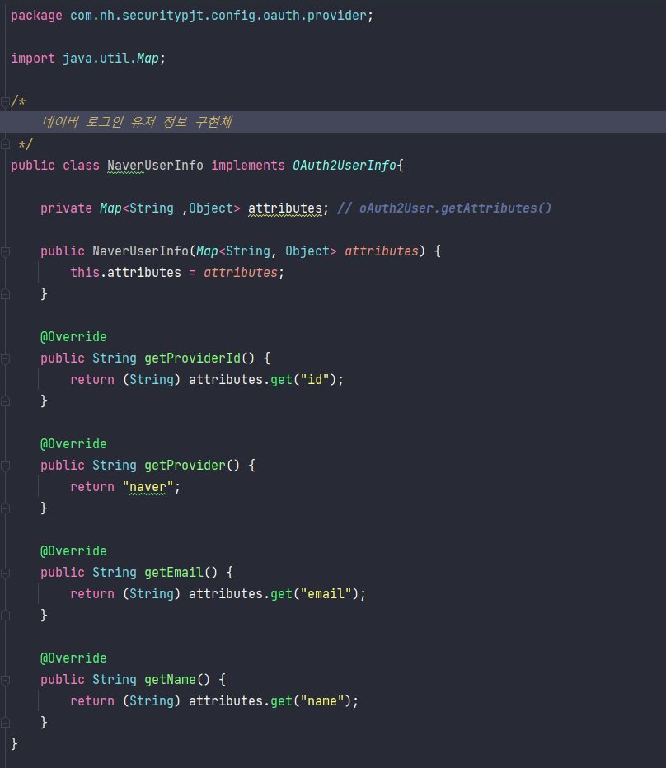Click the getName method name
Viewport: 666px width, 768px height.
tap(170, 680)
